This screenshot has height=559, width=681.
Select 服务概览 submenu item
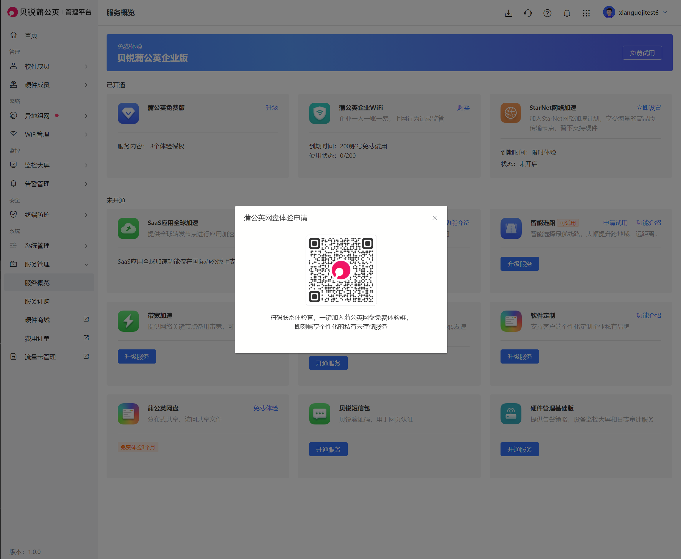point(49,283)
